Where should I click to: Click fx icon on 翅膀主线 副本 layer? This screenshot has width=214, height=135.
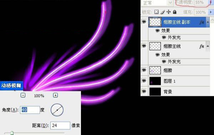[x=202, y=22]
